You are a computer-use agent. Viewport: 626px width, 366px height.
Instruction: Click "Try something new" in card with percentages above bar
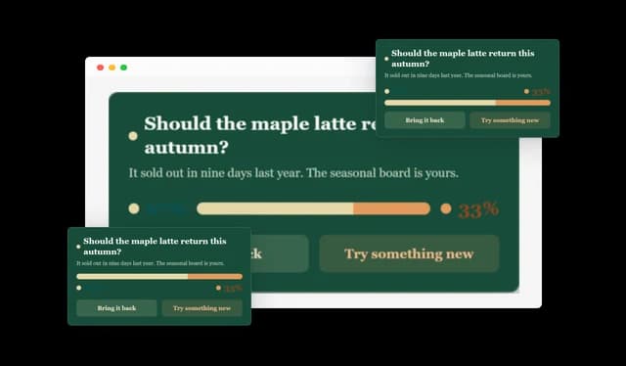click(510, 120)
